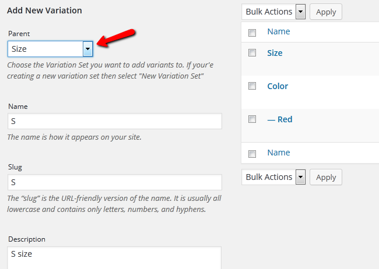Click inside the Description text area

115,257
